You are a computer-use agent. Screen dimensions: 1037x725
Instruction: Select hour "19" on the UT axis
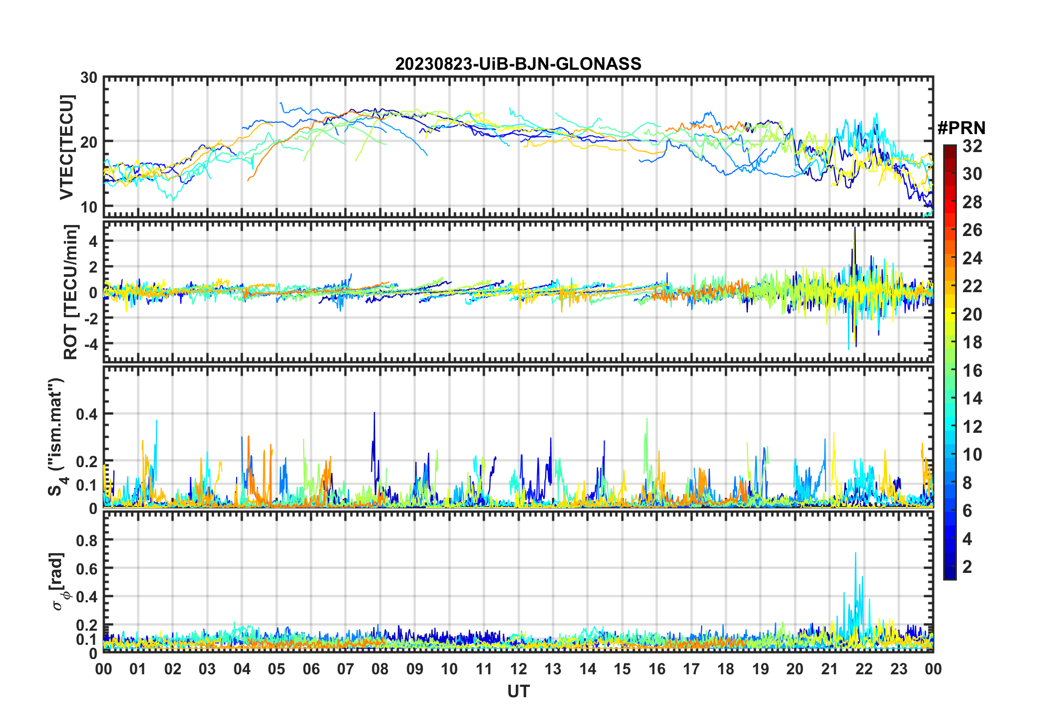click(761, 669)
